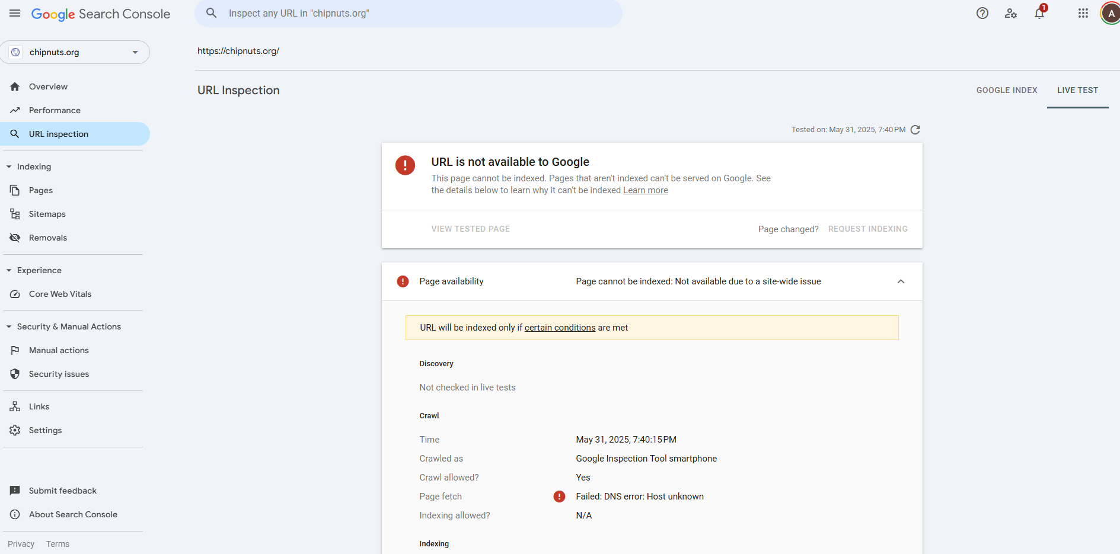Click Submit feedback

pyautogui.click(x=75, y=491)
